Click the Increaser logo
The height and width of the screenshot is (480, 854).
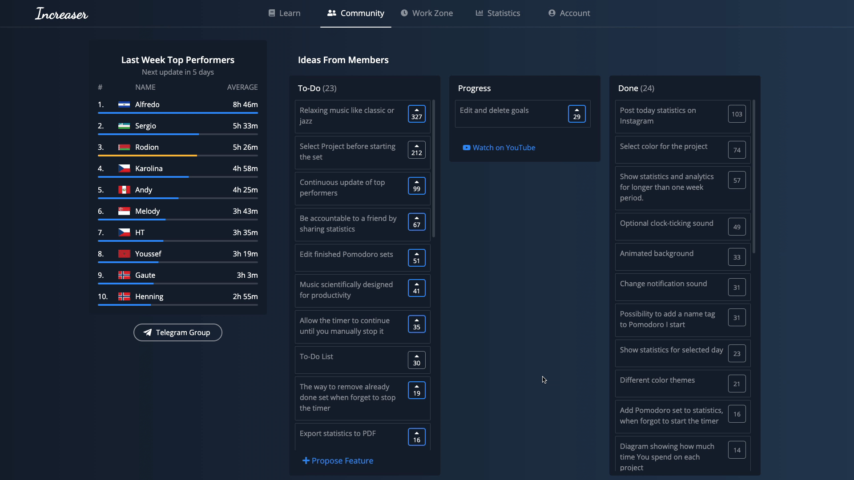pyautogui.click(x=61, y=14)
